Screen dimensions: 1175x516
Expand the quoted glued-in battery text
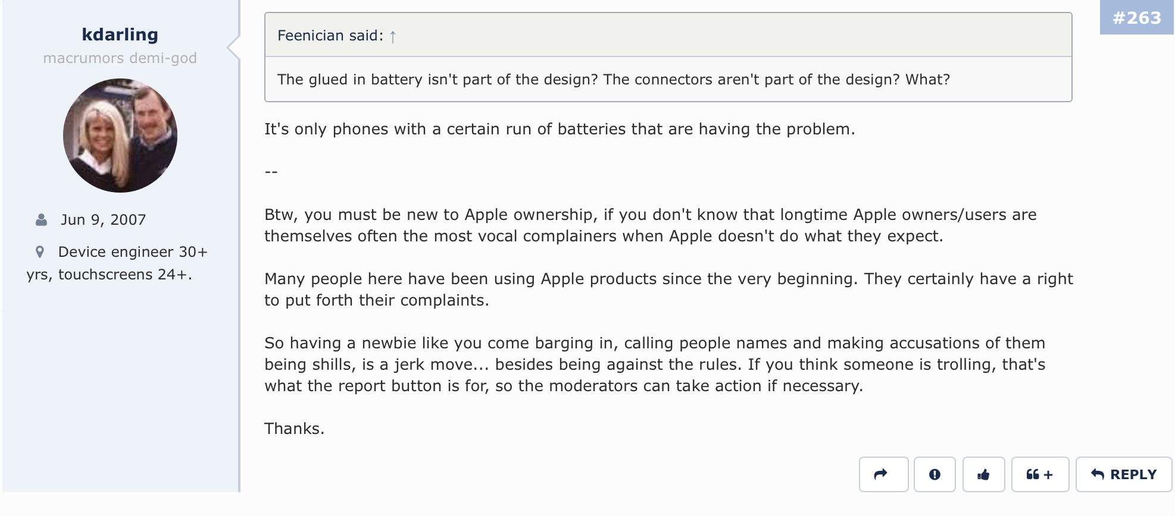614,80
